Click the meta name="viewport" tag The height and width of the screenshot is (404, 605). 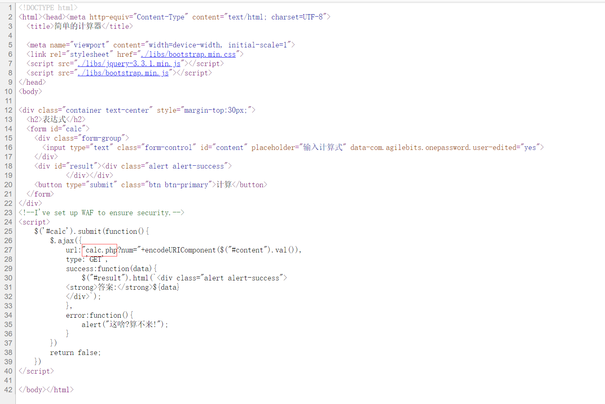[x=160, y=45]
